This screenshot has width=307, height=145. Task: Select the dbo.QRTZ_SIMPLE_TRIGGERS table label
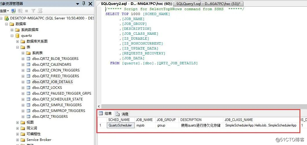click(x=57, y=105)
